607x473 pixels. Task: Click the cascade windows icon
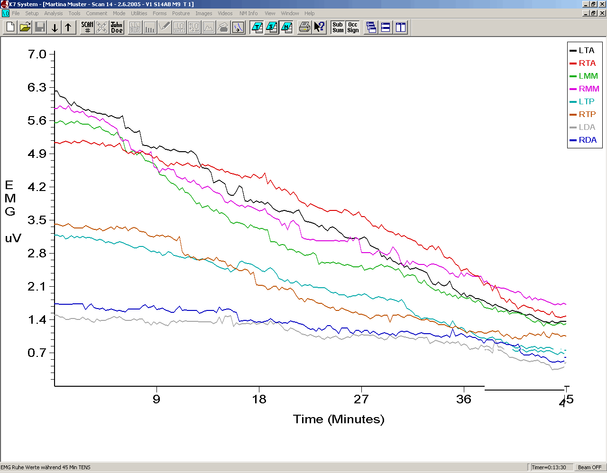(x=371, y=27)
